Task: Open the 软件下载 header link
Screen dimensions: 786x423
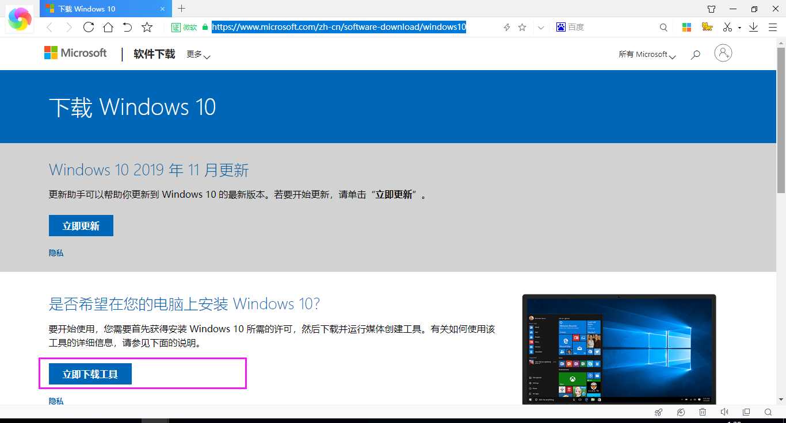Action: pos(154,54)
